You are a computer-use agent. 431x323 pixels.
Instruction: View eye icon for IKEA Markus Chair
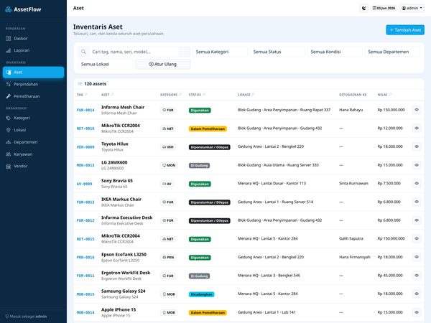(x=417, y=202)
